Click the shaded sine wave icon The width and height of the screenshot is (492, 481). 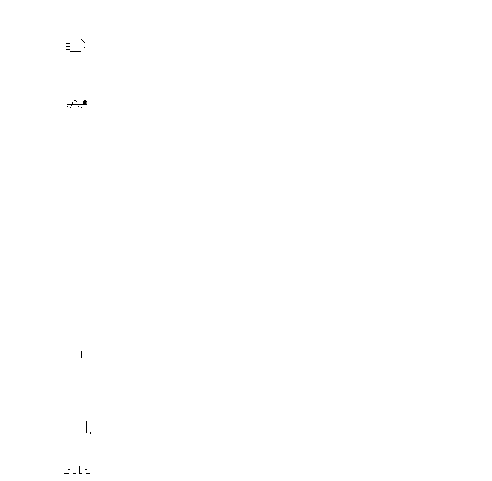click(x=77, y=104)
